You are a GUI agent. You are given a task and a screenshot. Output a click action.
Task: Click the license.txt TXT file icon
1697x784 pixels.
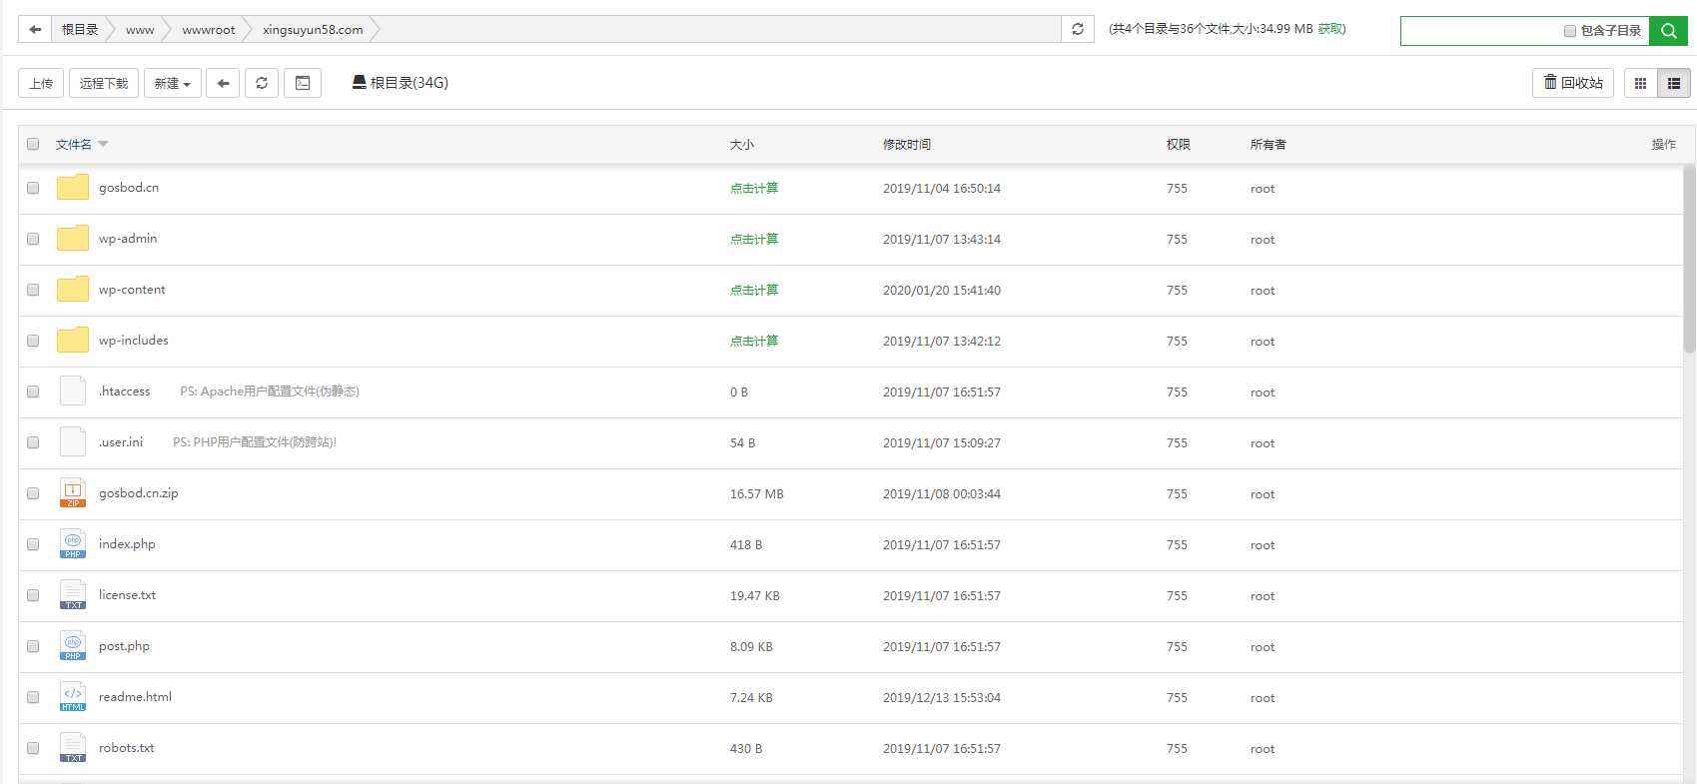72,594
